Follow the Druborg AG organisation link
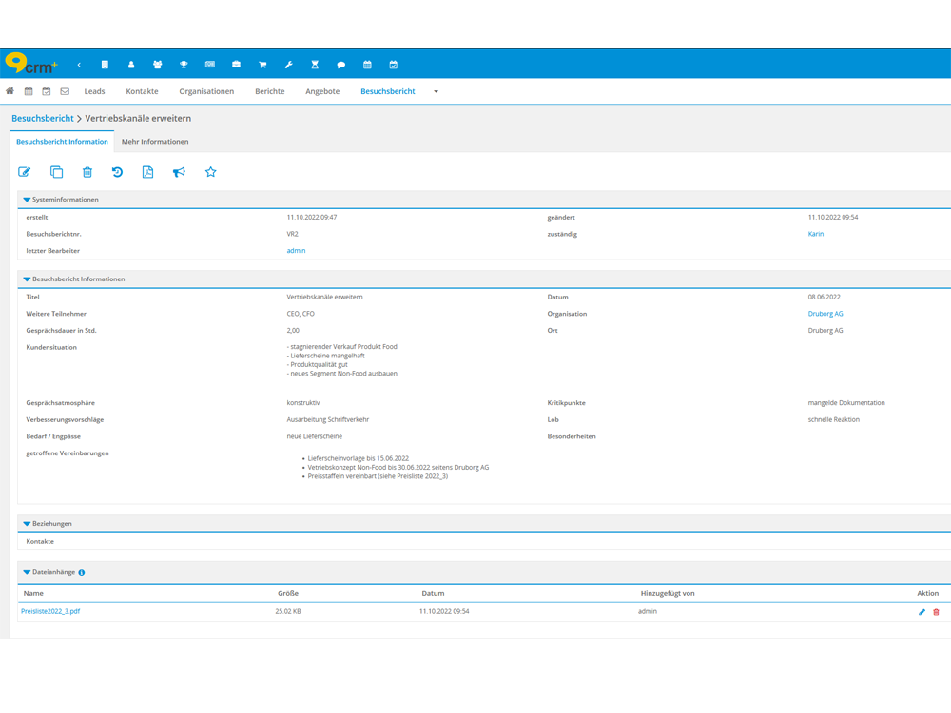951x713 pixels. coord(825,314)
